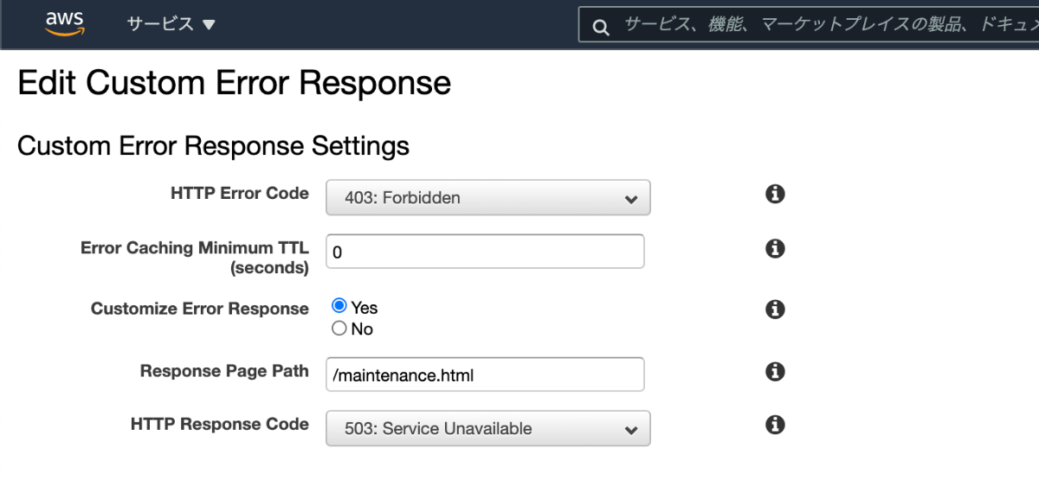Image resolution: width=1039 pixels, height=486 pixels.
Task: Open the 403: Forbidden error code dropdown
Action: click(x=488, y=198)
